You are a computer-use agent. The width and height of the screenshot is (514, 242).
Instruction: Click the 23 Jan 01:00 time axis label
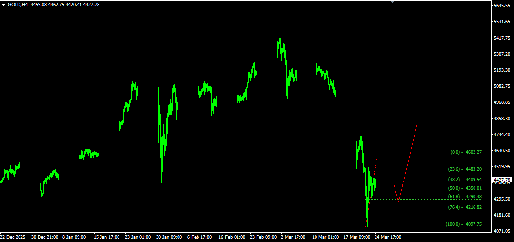pos(138,237)
